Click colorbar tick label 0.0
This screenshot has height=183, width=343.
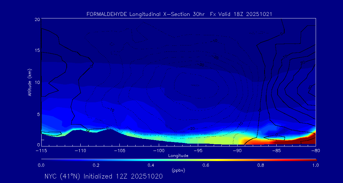click(x=41, y=166)
